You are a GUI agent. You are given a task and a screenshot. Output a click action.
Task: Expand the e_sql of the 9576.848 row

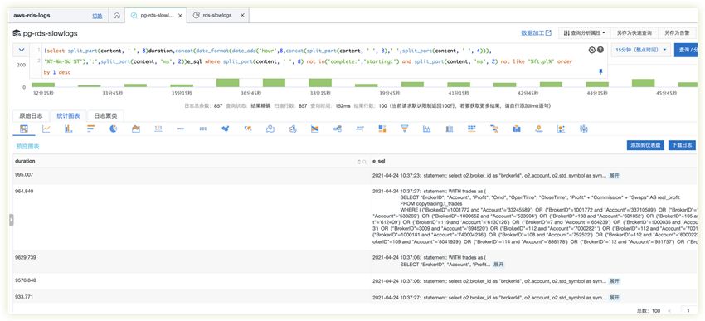614,281
